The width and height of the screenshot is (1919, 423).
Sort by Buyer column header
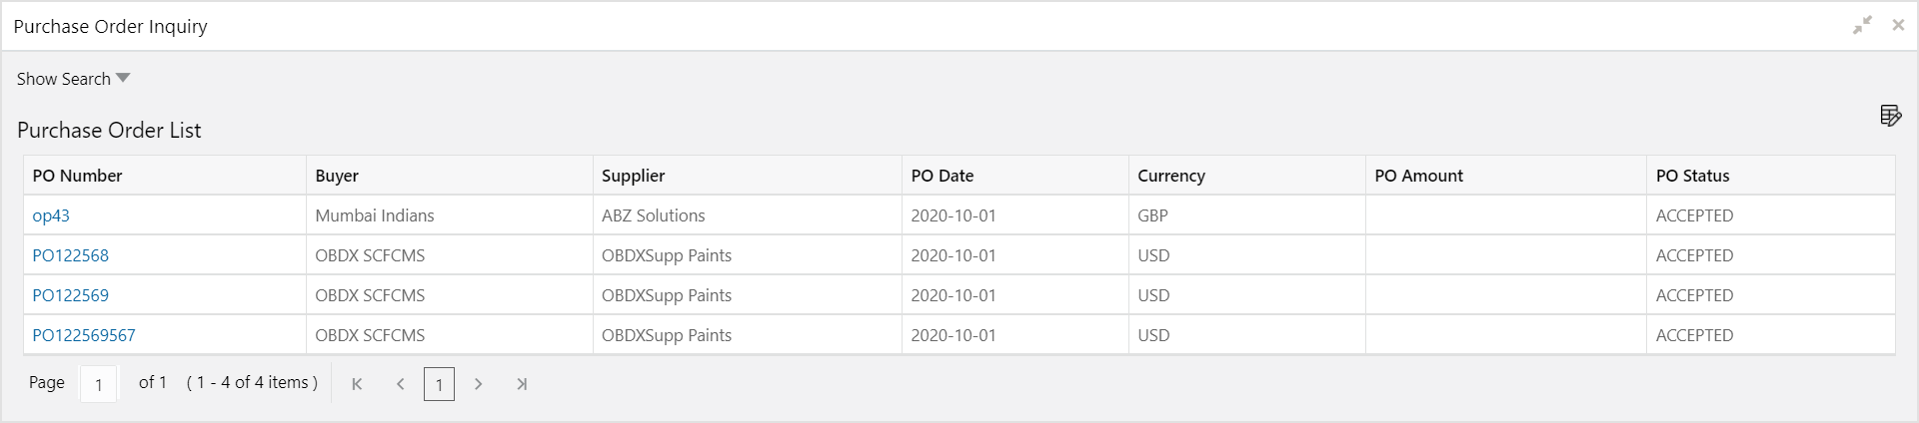(337, 176)
